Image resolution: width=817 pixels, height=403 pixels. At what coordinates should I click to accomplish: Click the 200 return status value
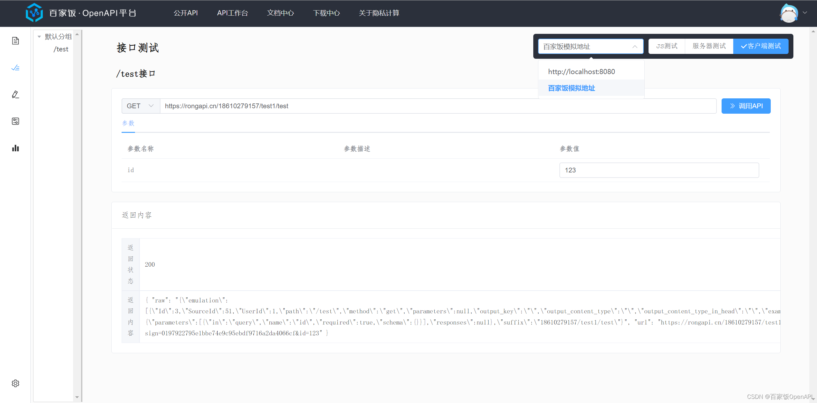tap(150, 265)
